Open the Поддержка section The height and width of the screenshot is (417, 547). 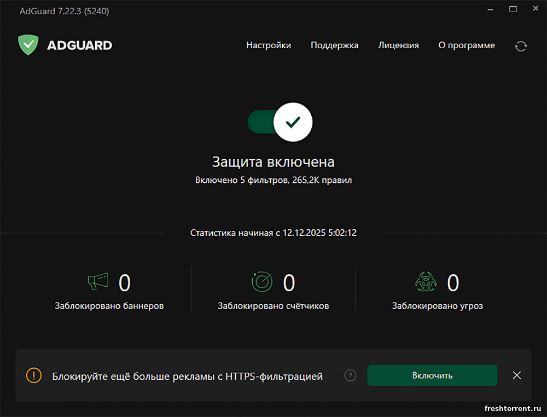point(334,45)
